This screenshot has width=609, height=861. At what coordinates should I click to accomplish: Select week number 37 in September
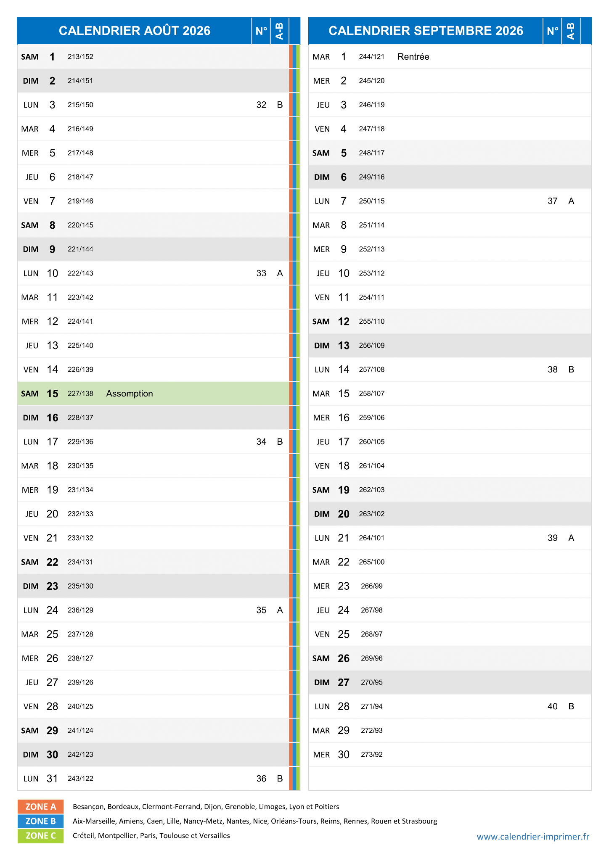point(553,201)
